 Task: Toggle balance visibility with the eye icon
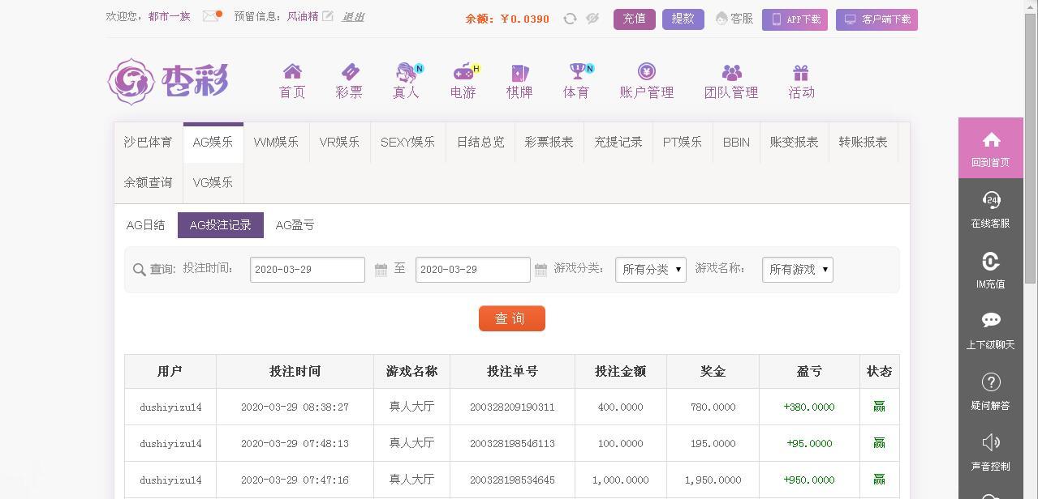[x=592, y=18]
